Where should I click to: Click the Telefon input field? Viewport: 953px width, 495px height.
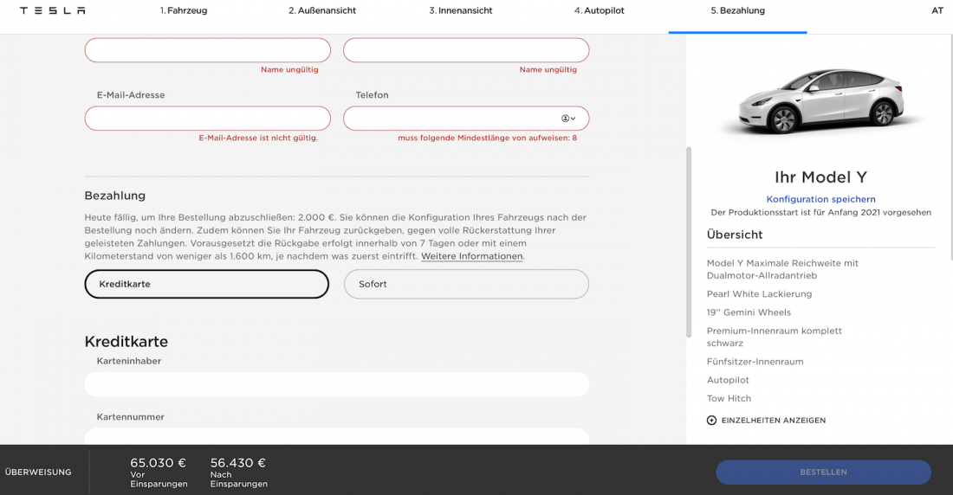tap(466, 119)
